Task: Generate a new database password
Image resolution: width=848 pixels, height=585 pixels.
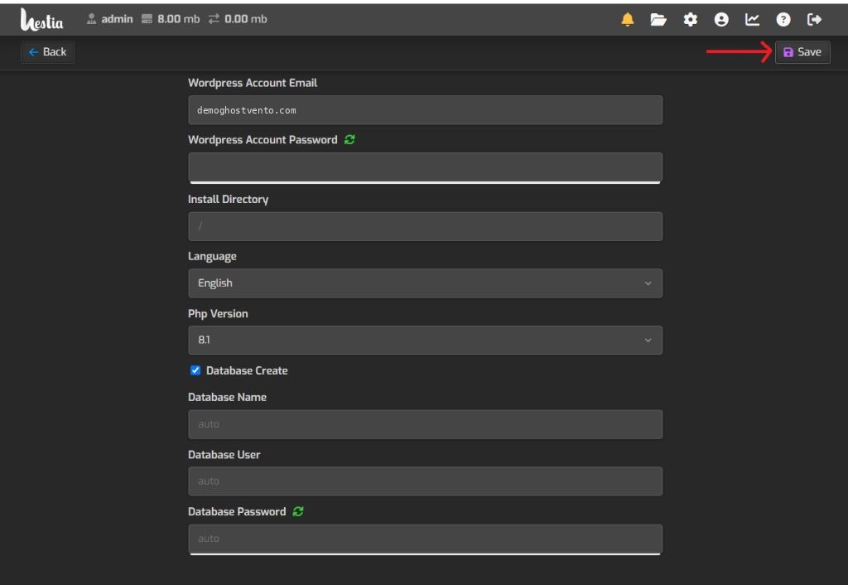Action: point(298,511)
